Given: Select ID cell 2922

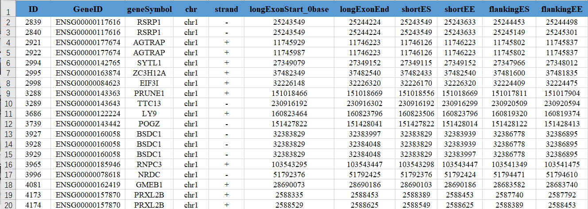Looking at the screenshot, I should click(33, 53).
